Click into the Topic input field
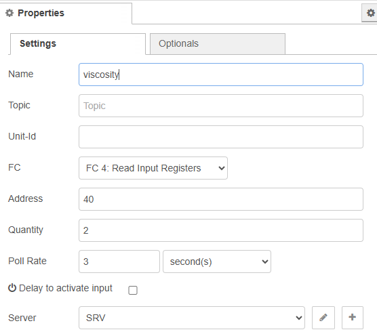 pyautogui.click(x=221, y=106)
